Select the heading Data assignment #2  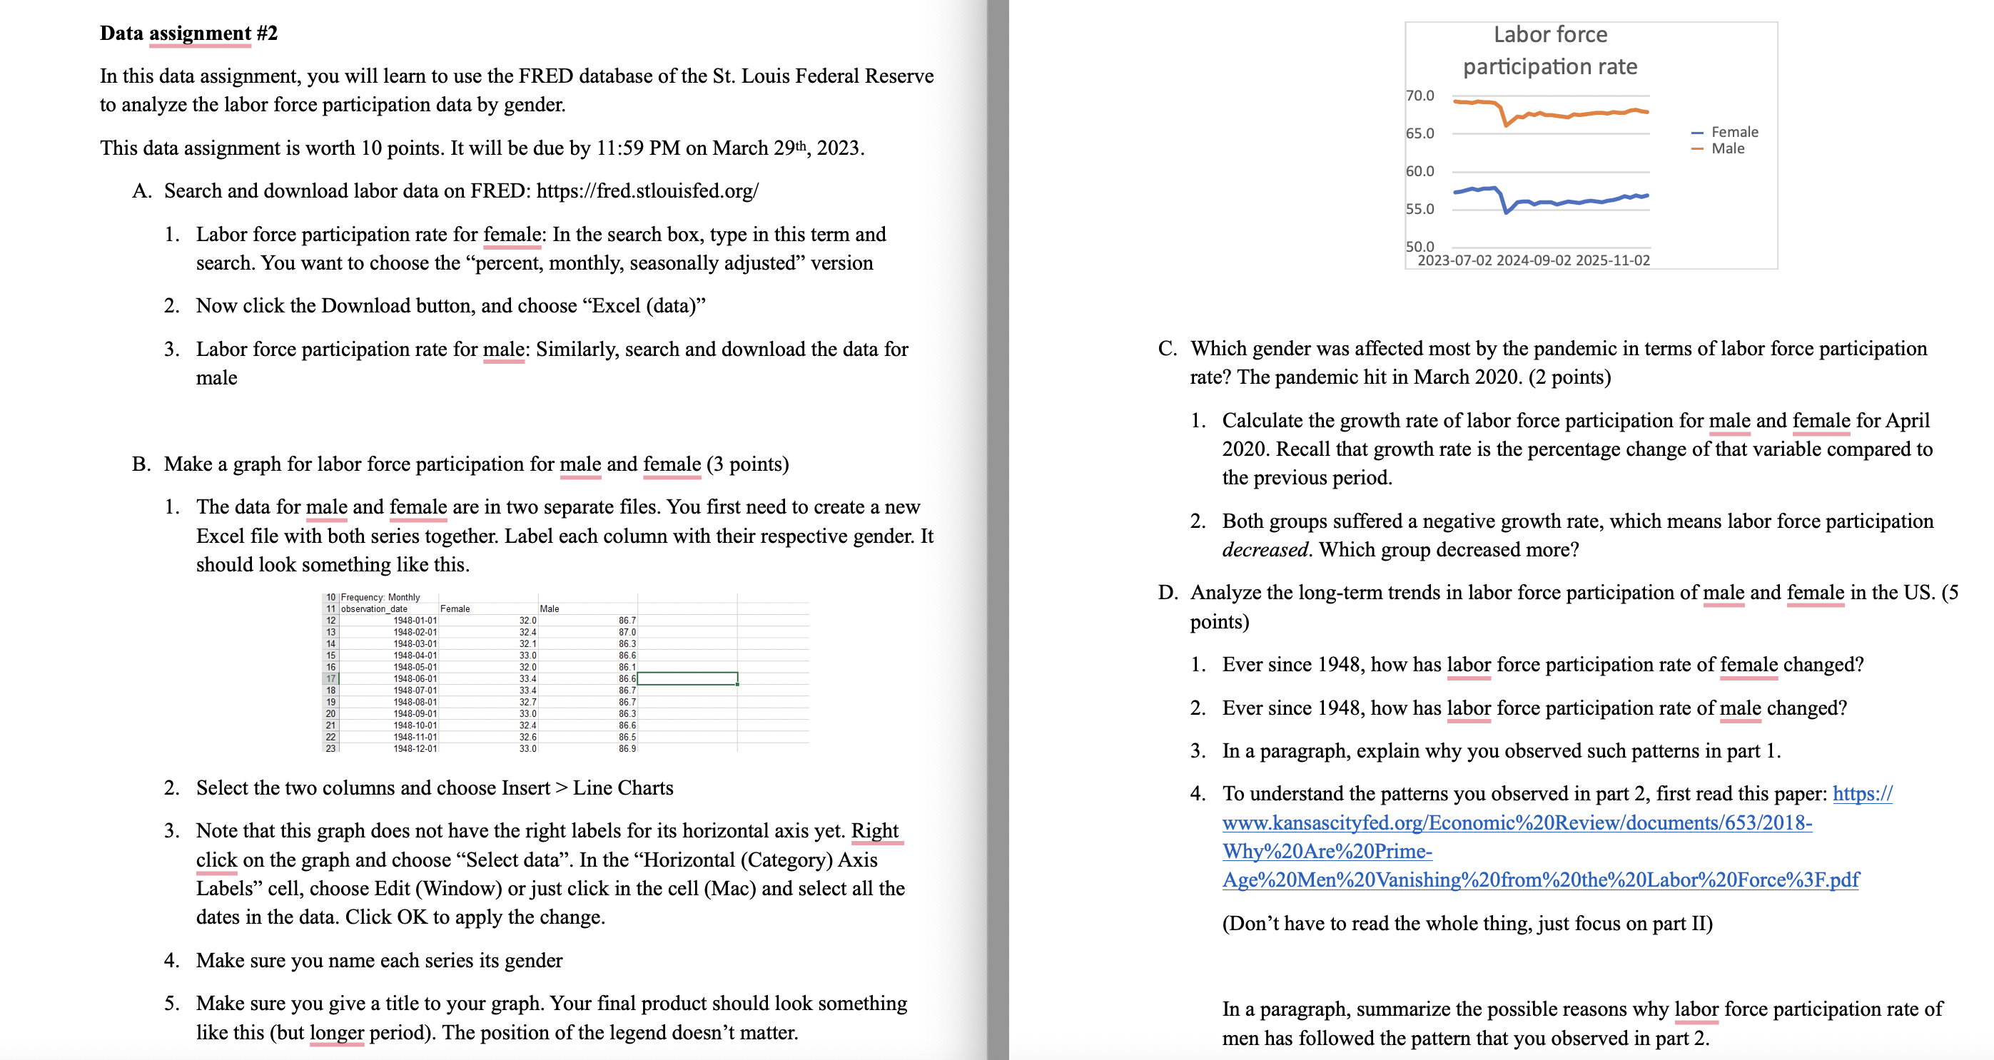click(187, 34)
